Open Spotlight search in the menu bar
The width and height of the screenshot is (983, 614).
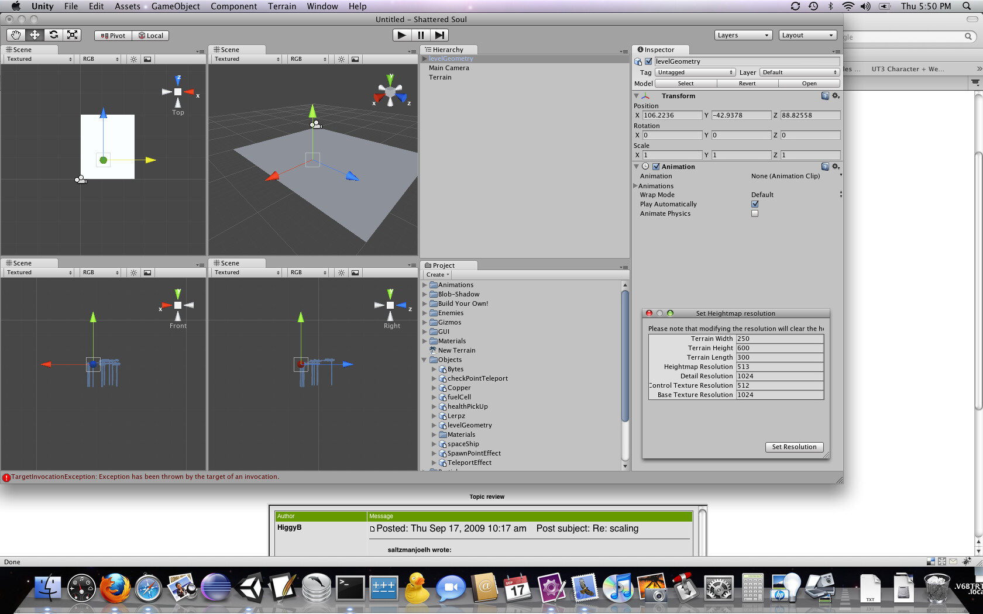(967, 6)
